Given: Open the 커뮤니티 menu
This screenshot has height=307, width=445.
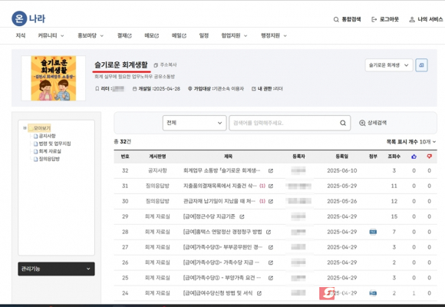Looking at the screenshot, I should [51, 35].
